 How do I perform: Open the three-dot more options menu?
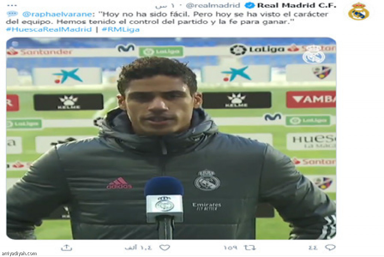tap(12, 5)
